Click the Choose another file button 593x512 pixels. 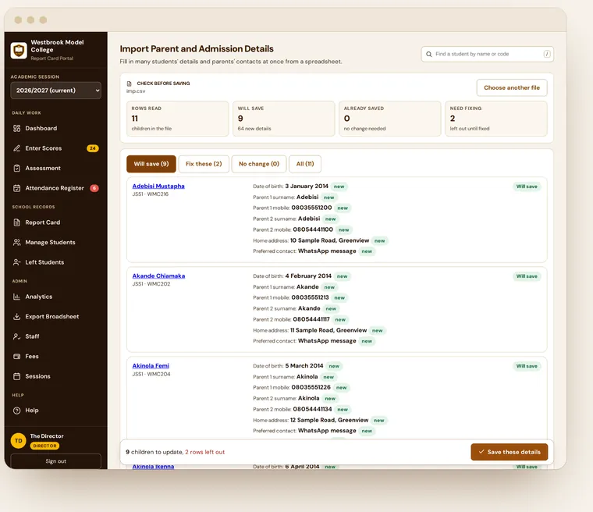[512, 87]
